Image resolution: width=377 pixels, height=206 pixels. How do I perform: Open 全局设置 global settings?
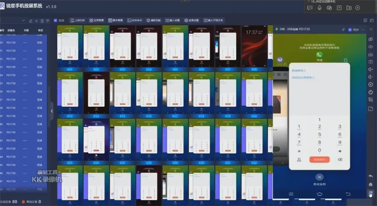[x=192, y=21]
